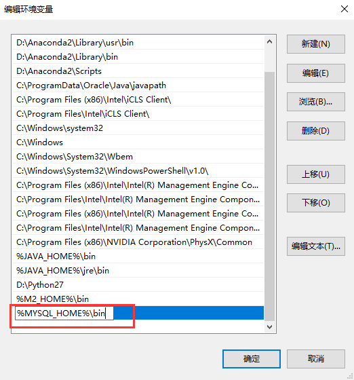
Task: Click the 新建(N) button
Action: point(316,44)
